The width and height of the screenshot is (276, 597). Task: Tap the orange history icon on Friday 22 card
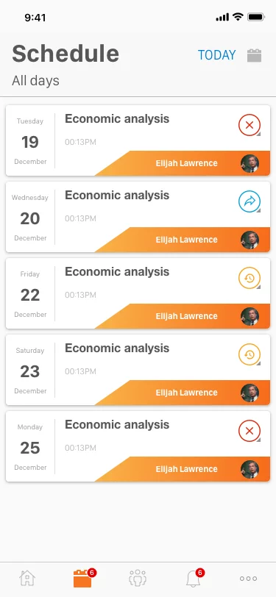pos(250,278)
